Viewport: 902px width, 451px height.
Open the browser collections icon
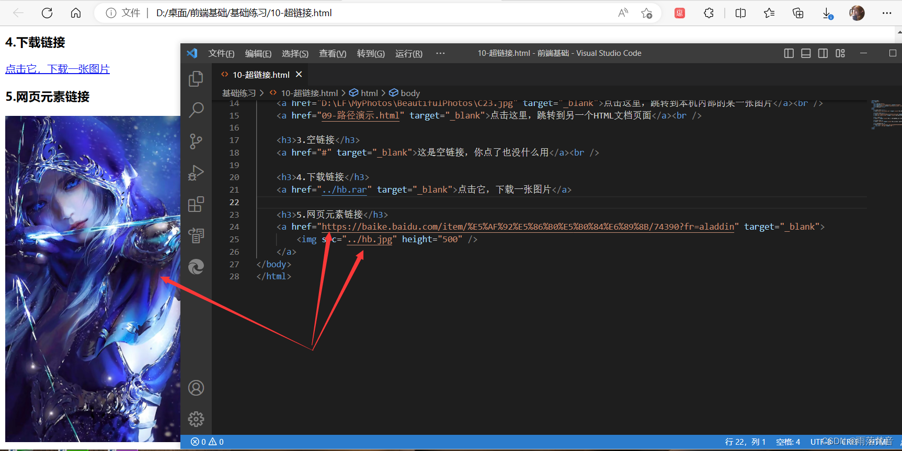[x=798, y=13]
